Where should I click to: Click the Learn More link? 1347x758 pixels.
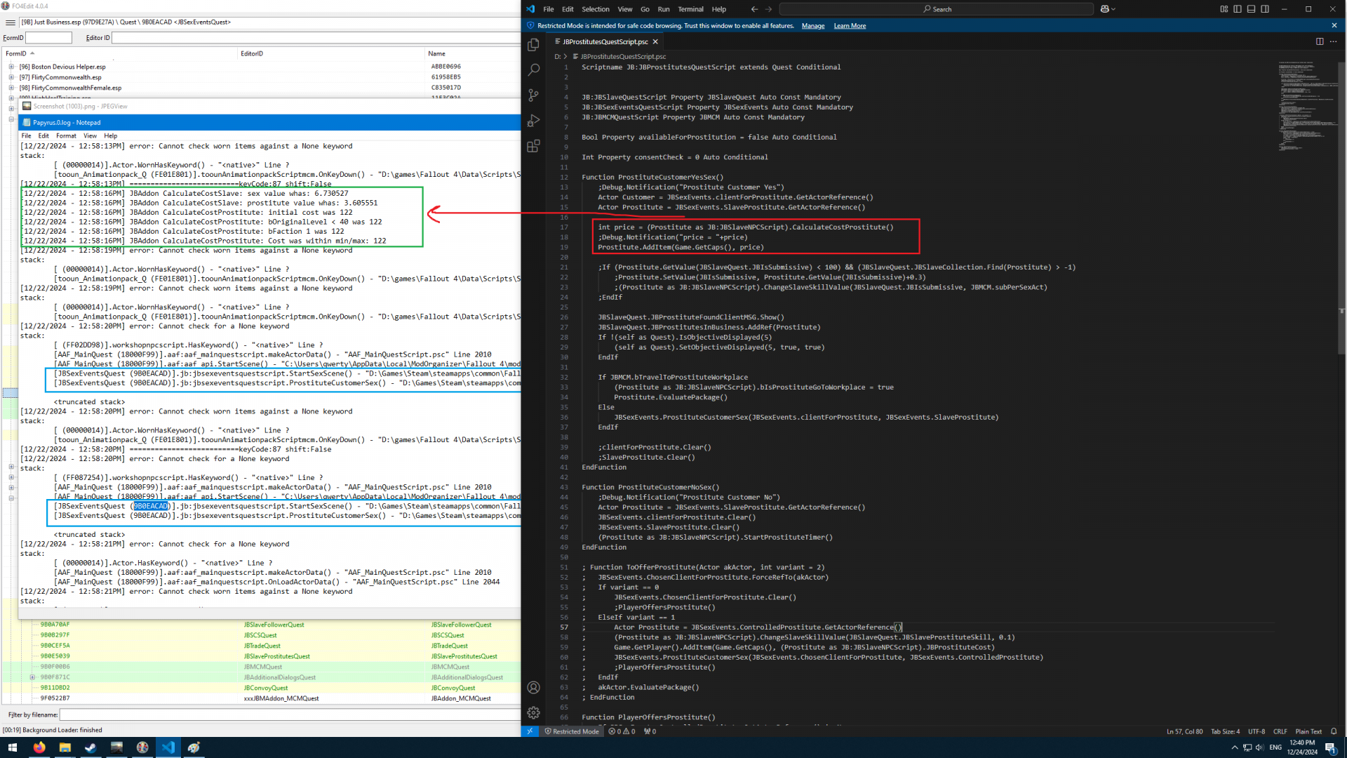(x=850, y=26)
